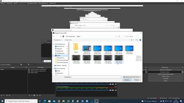Image resolution: width=184 pixels, height=103 pixels.
Task: Pause the recording with the pause button
Action: (183, 72)
